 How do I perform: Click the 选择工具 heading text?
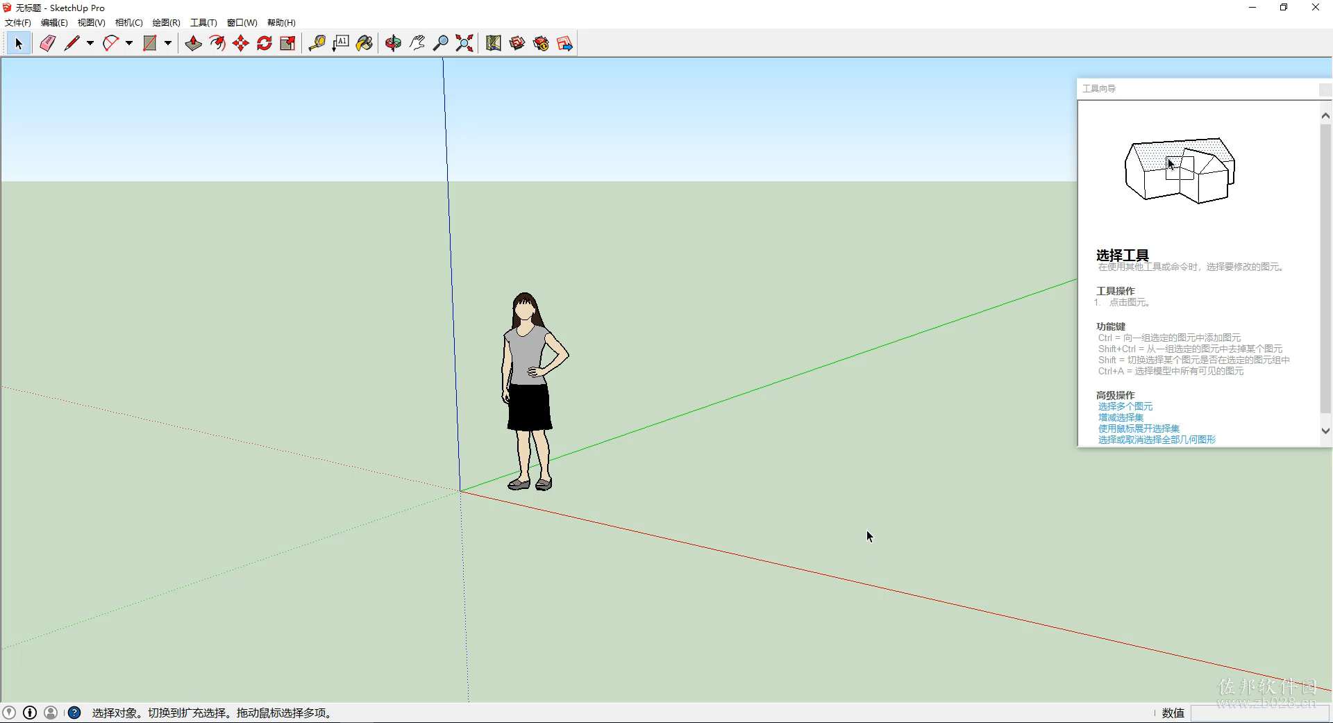click(x=1123, y=255)
